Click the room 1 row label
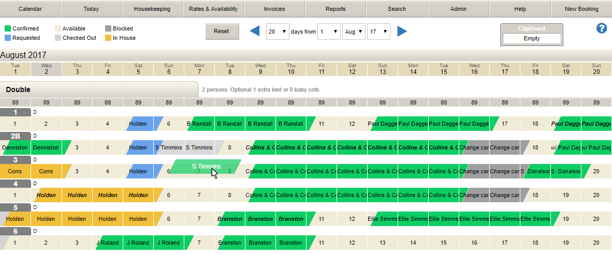This screenshot has width=612, height=255. pyautogui.click(x=15, y=112)
